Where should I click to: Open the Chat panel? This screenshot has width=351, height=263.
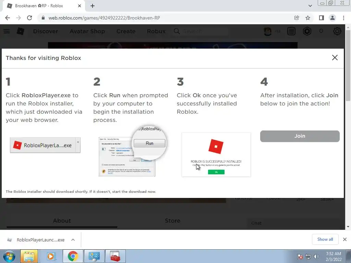coord(293,223)
